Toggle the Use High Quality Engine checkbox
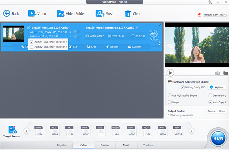Image resolution: width=229 pixels, height=150 pixels. (170, 95)
